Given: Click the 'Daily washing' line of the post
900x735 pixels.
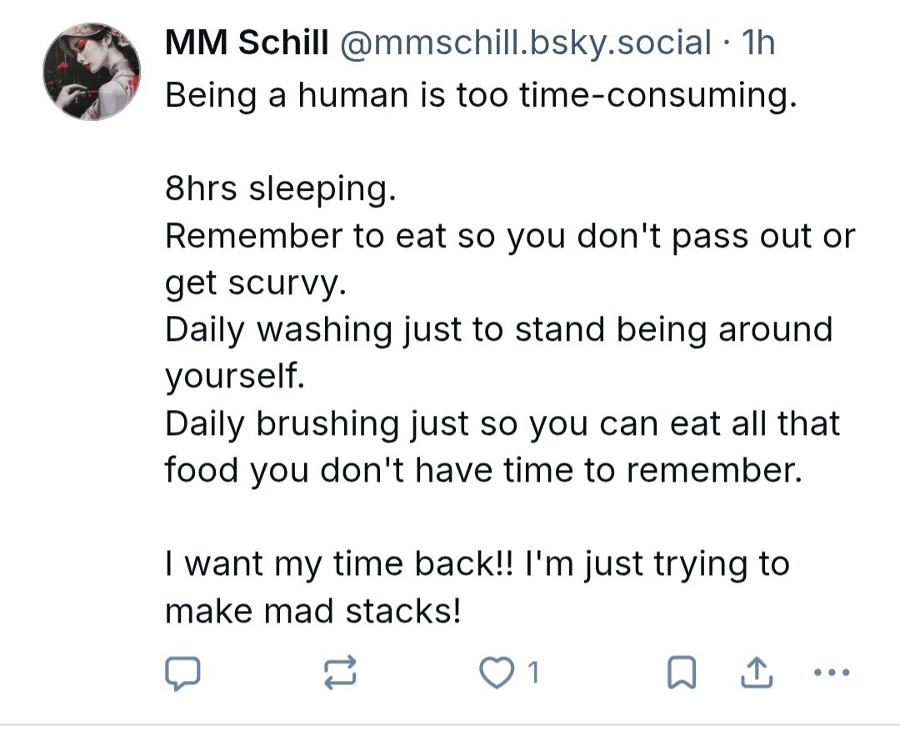Looking at the screenshot, I should point(498,330).
